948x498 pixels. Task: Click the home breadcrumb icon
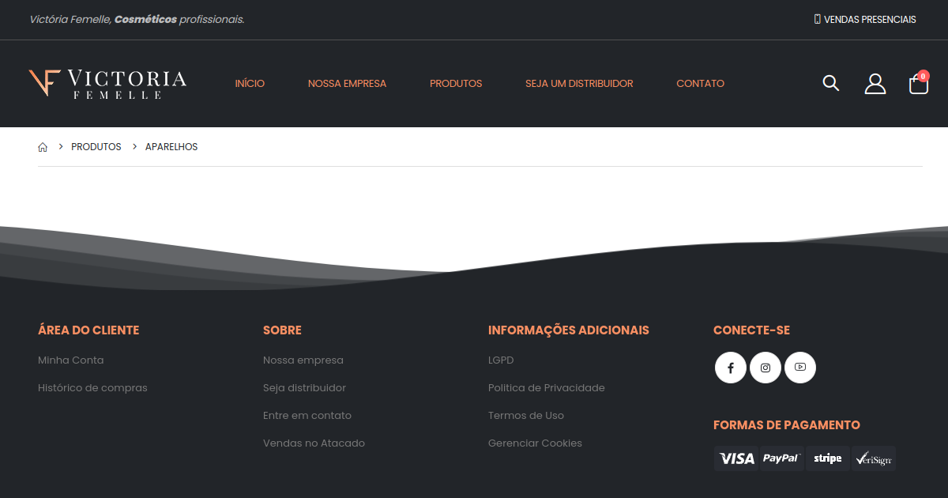pos(43,147)
